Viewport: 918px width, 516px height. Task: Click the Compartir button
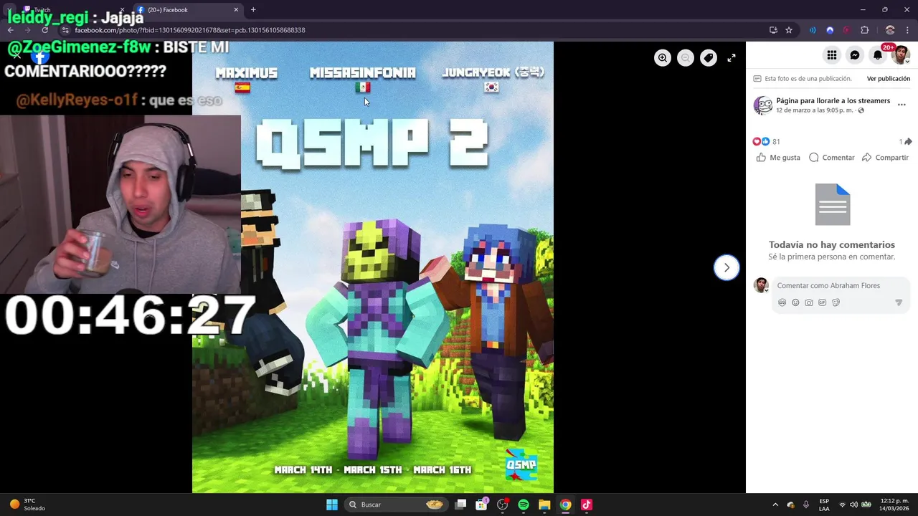click(886, 158)
